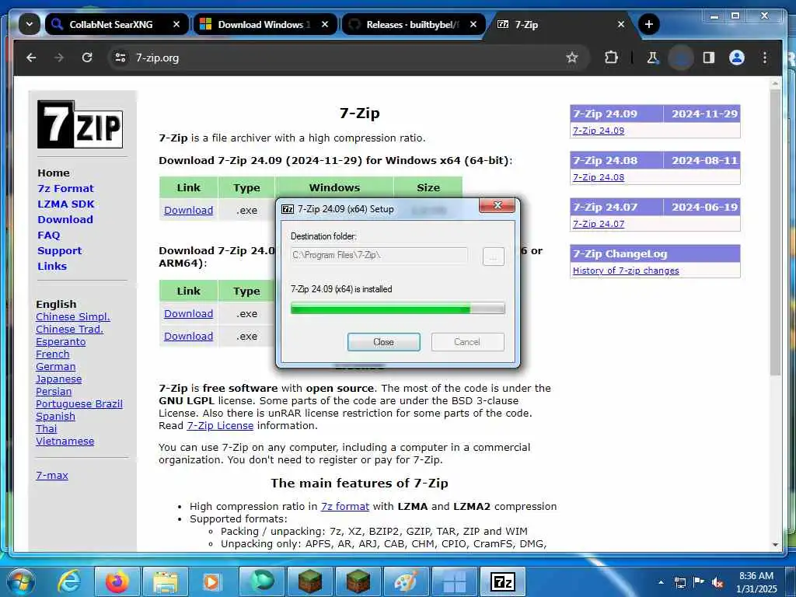Open the Links sidebar entry

click(52, 266)
